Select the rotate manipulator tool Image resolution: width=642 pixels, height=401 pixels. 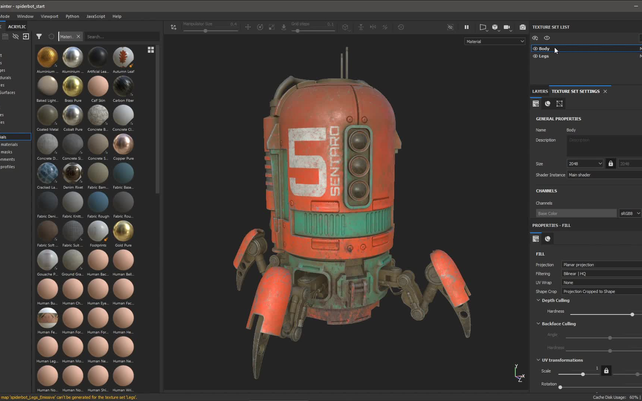point(260,27)
